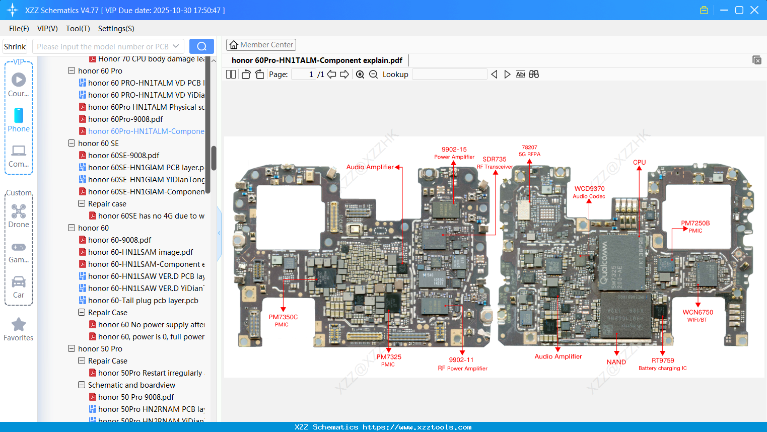Open honor 60SE-HN1GIAM PCB layer file
Image resolution: width=767 pixels, height=432 pixels.
(142, 168)
